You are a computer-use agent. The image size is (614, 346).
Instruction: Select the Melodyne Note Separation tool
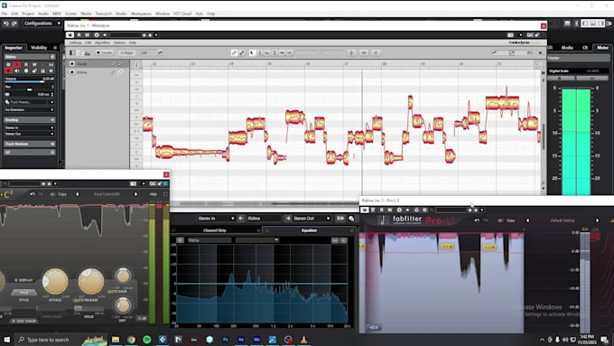[x=289, y=52]
